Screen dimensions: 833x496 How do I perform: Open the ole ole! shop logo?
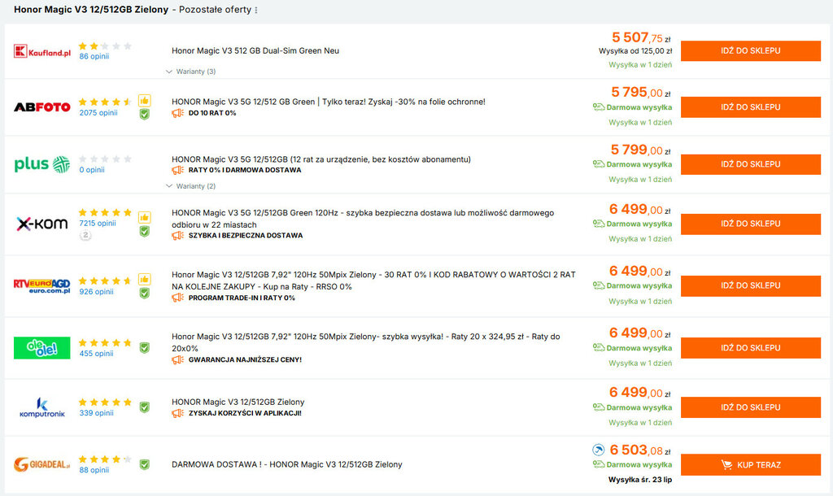(41, 348)
